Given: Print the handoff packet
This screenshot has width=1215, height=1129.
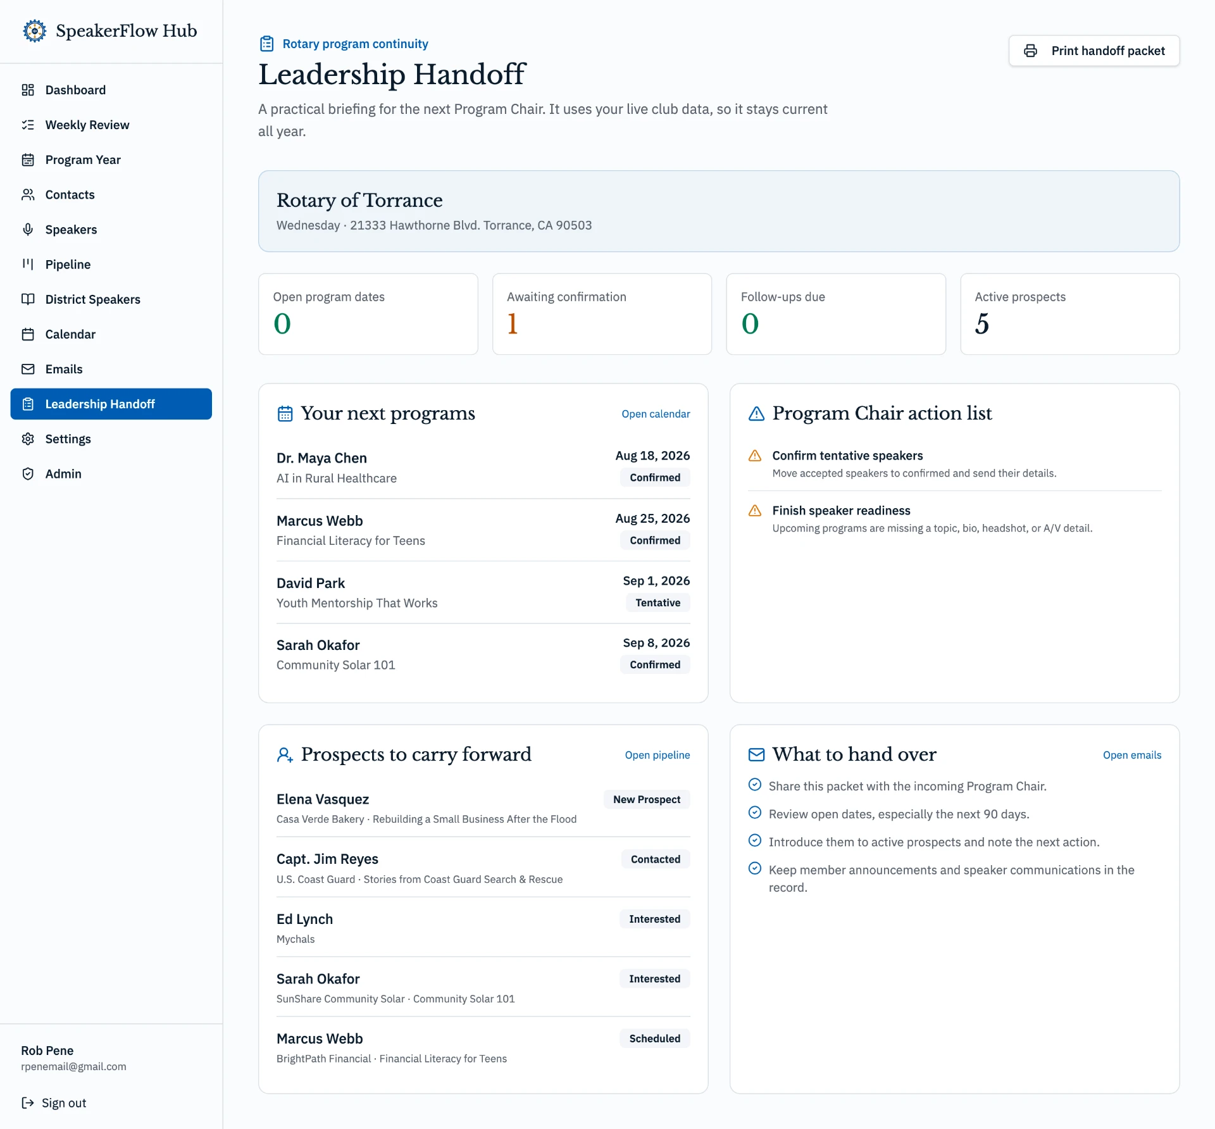Looking at the screenshot, I should point(1094,51).
